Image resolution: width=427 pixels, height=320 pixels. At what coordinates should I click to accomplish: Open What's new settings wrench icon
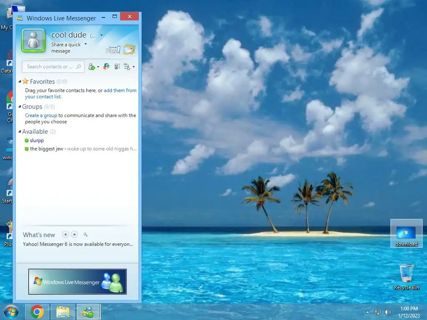(x=85, y=235)
